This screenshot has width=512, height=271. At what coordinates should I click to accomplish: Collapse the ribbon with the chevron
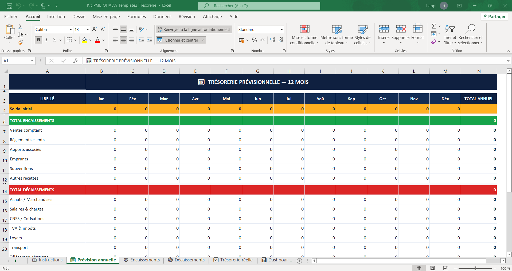508,51
